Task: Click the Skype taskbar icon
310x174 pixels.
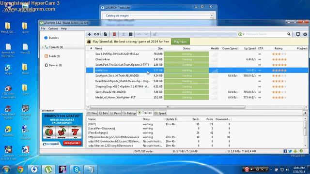Action: [x=77, y=169]
